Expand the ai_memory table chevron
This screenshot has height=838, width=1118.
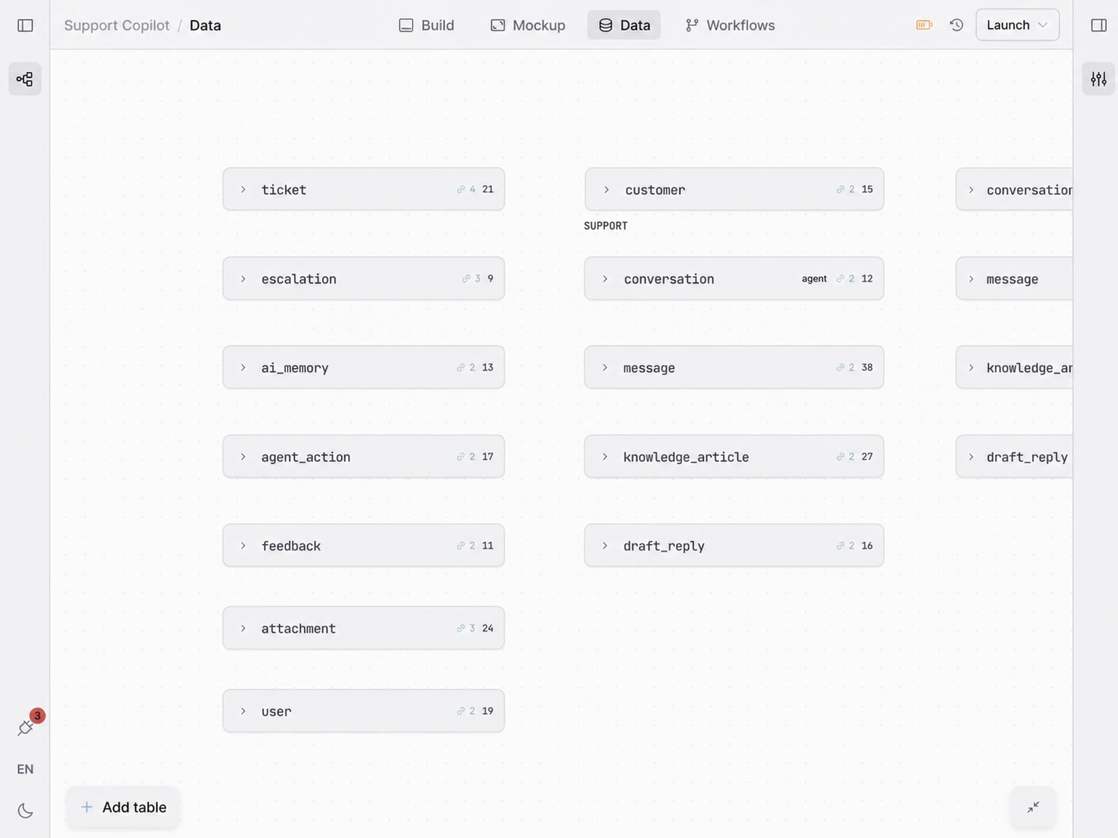coord(243,367)
